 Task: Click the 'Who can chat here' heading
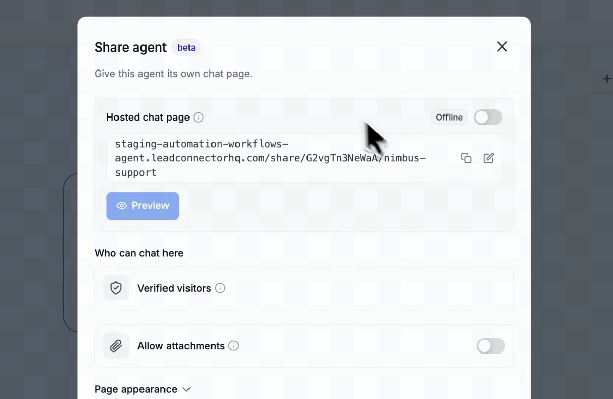139,253
